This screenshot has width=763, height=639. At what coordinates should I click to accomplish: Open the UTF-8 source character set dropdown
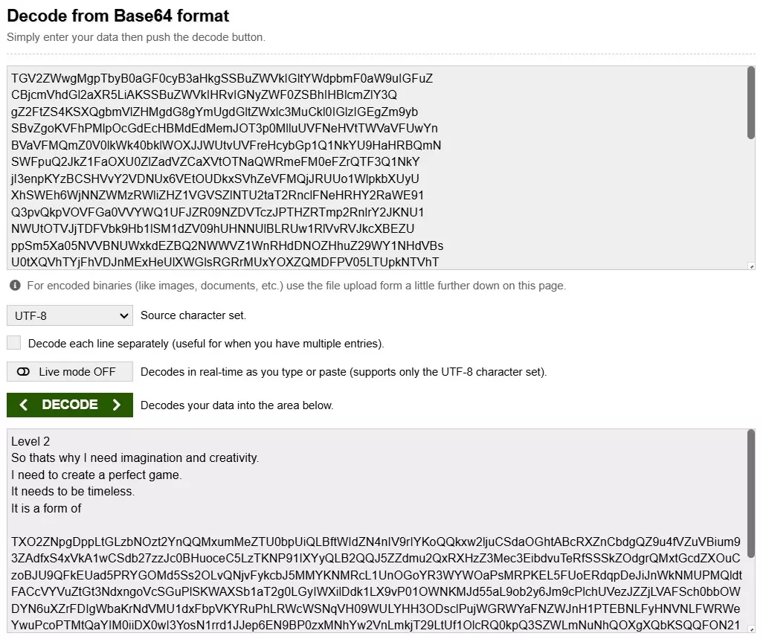70,315
